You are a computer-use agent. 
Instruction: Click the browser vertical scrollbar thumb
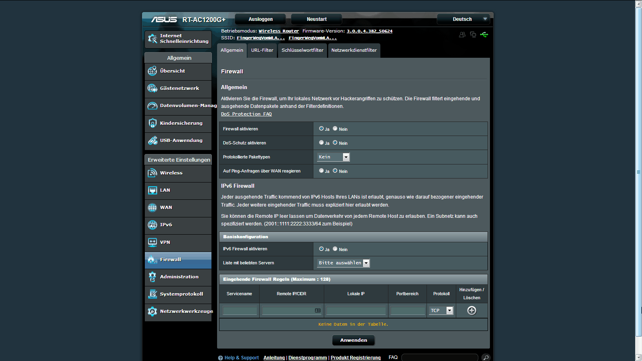pyautogui.click(x=639, y=172)
